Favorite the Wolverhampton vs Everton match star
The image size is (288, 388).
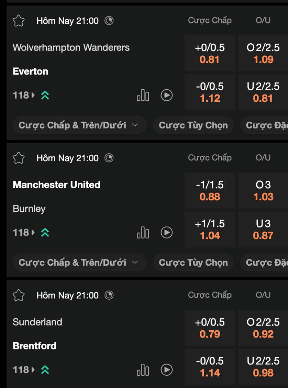[18, 21]
